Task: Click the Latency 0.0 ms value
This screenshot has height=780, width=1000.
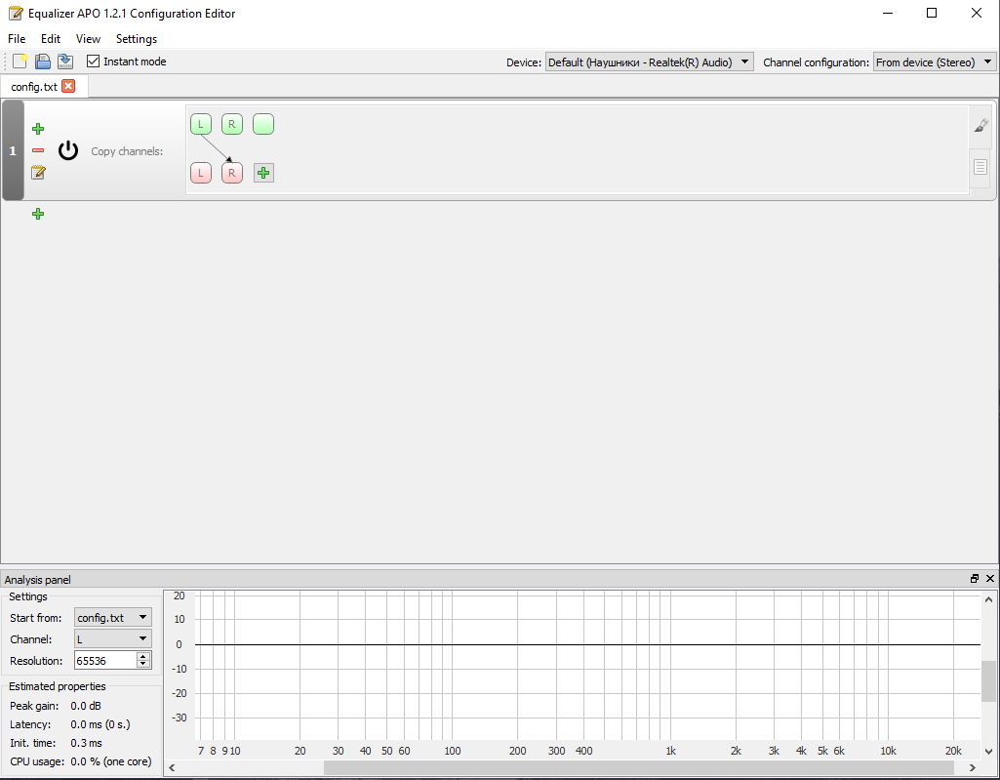Action: pyautogui.click(x=100, y=724)
